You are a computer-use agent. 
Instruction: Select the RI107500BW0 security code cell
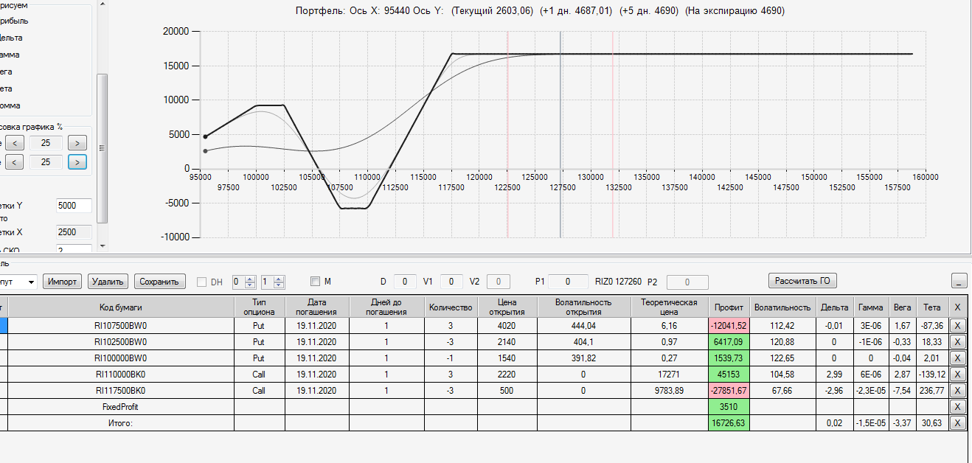pyautogui.click(x=121, y=325)
